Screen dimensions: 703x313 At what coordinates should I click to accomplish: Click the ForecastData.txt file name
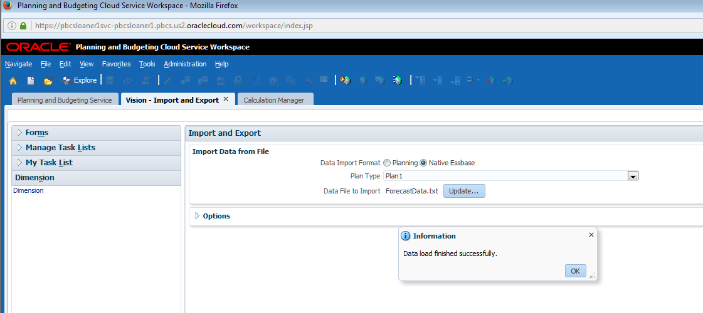411,191
